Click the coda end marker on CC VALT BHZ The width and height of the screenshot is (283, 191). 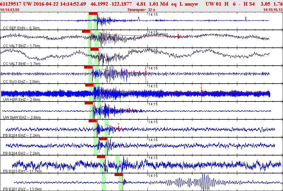pos(178,36)
